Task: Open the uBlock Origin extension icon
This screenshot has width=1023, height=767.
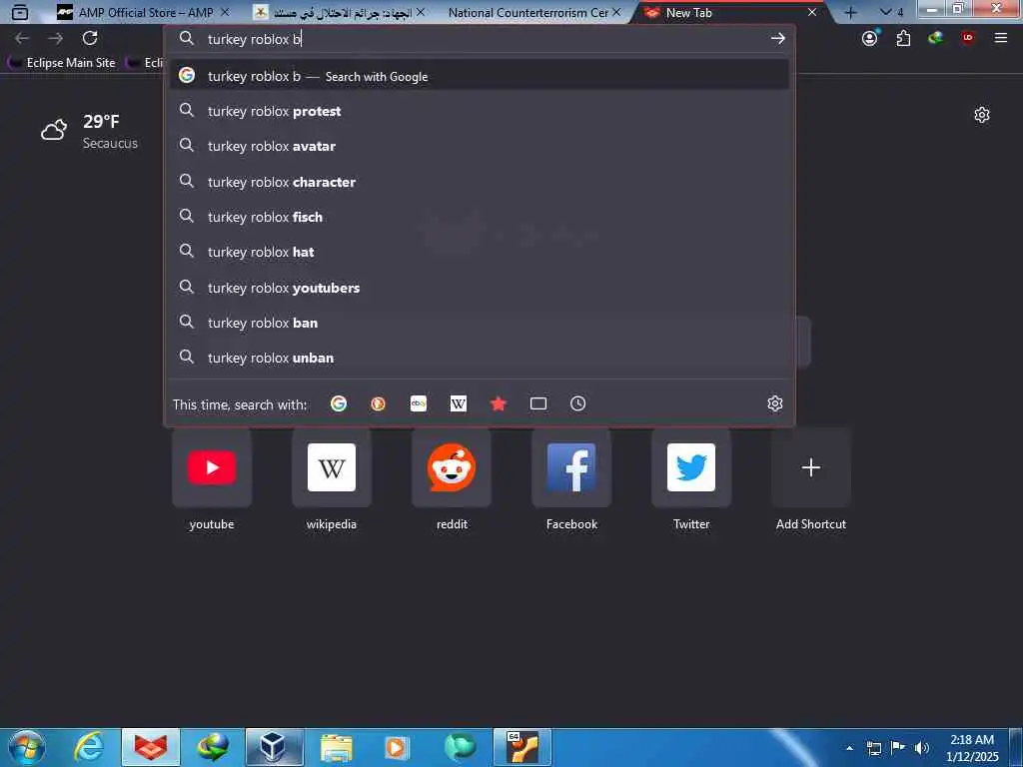Action: pos(967,38)
